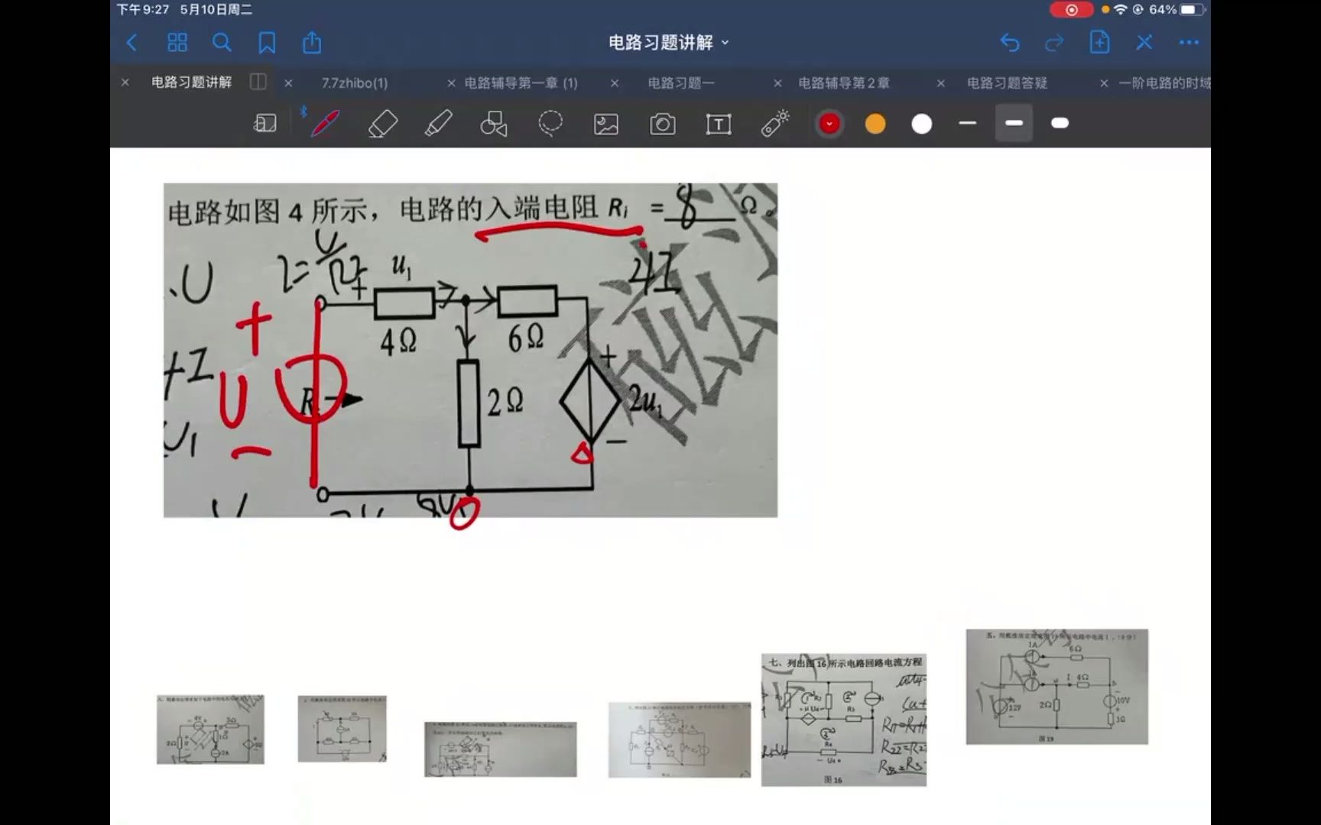The image size is (1321, 825).
Task: Open the thumbnail grid view
Action: coord(177,43)
